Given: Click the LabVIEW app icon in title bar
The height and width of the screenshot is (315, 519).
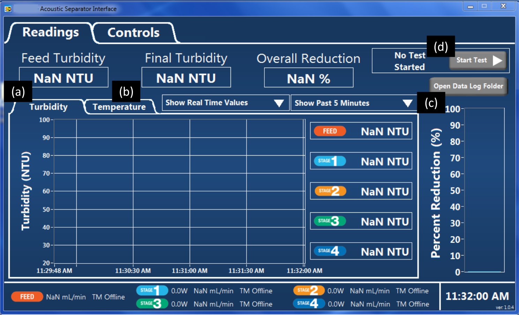Looking at the screenshot, I should coord(8,9).
